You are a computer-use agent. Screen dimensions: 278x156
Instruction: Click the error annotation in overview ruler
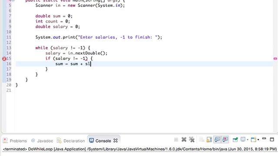[x=275, y=58]
